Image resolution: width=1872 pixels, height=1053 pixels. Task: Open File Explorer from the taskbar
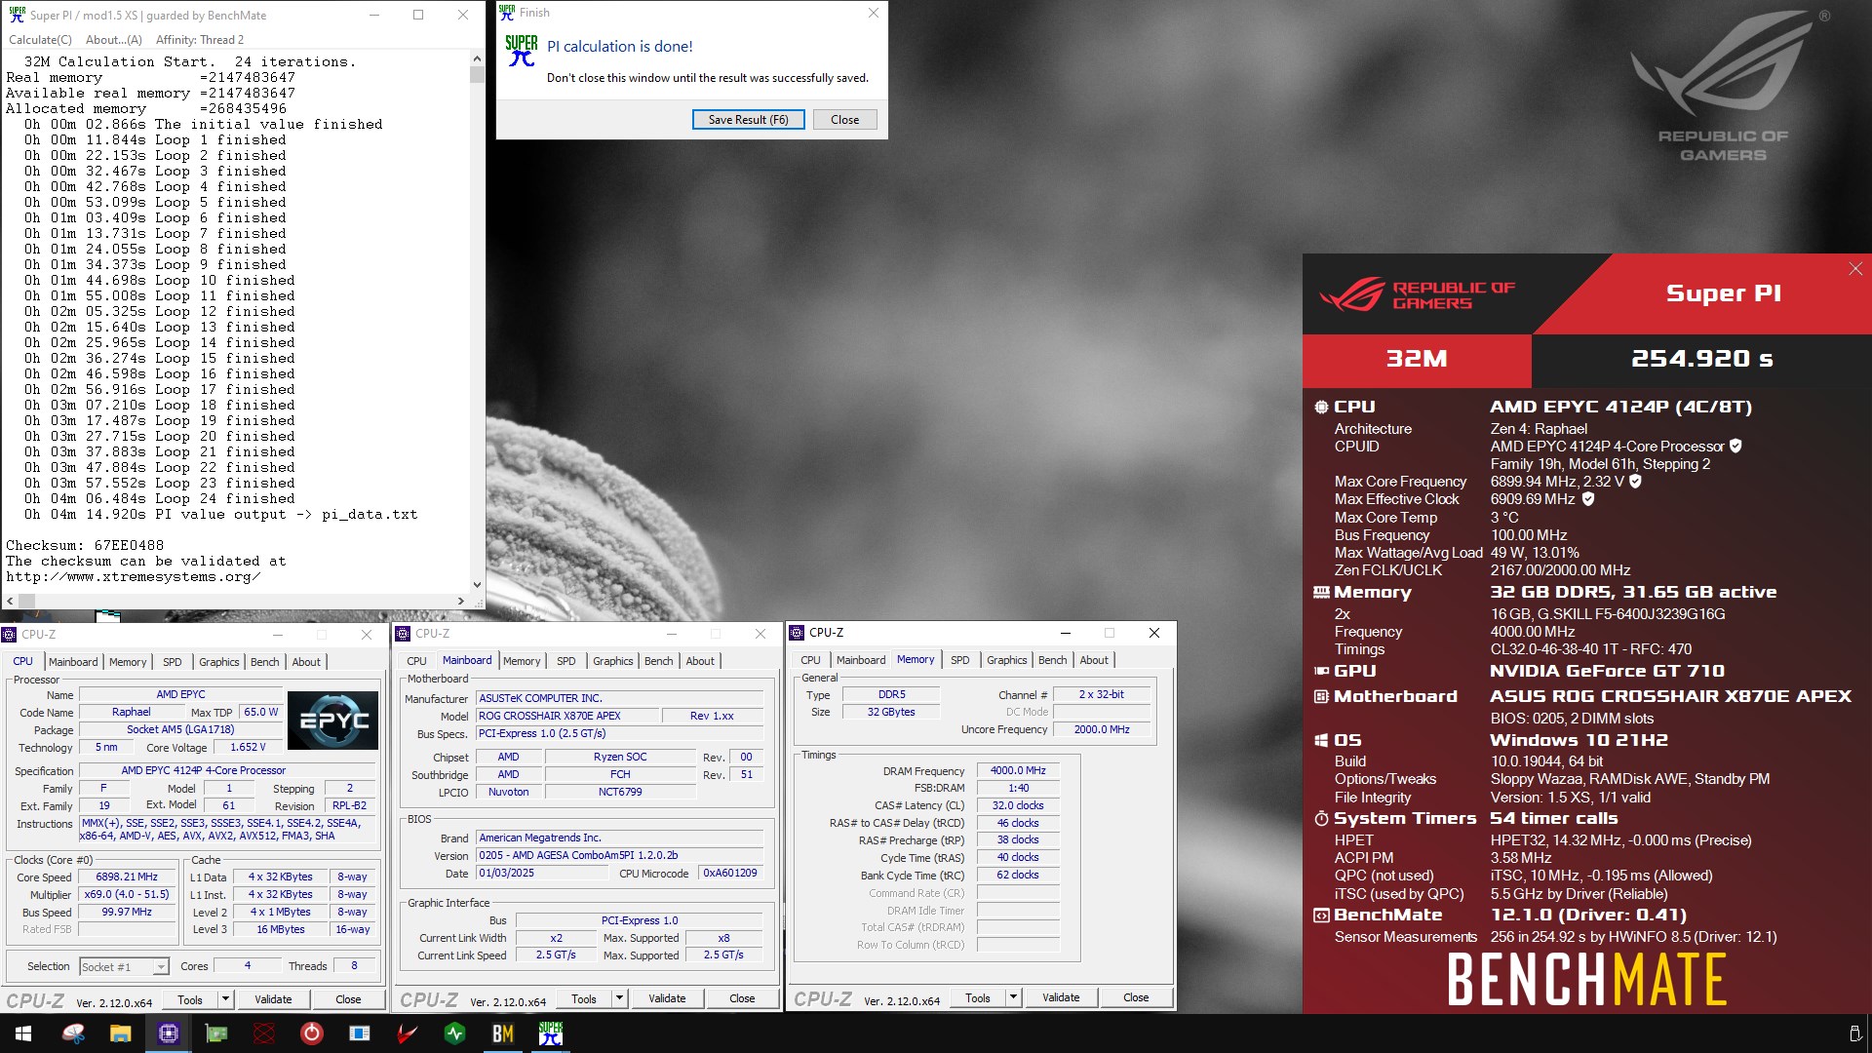[x=120, y=1033]
